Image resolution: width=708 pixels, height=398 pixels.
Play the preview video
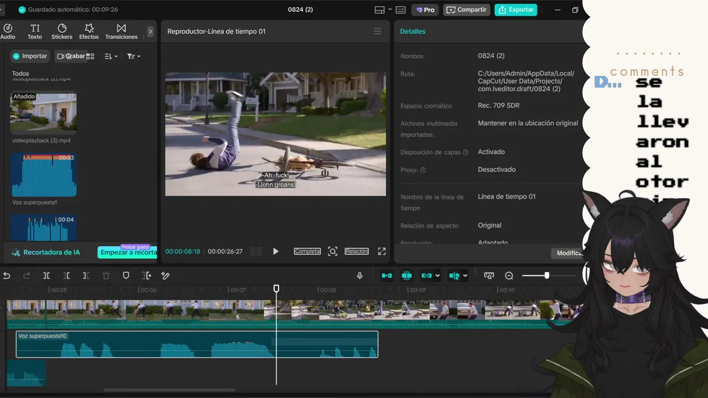[275, 252]
